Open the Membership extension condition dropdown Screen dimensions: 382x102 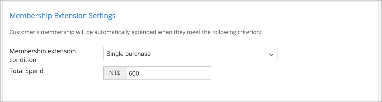(x=190, y=54)
